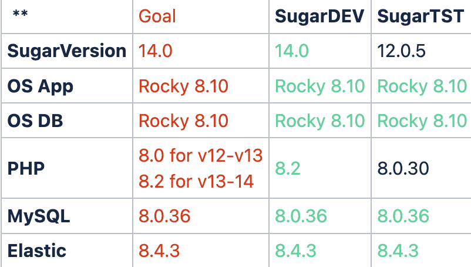Click the 8.2 PHP value for SugarDEV
This screenshot has height=267, width=471.
coord(288,169)
